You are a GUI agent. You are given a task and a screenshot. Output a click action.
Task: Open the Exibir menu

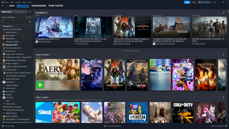(12, 2)
